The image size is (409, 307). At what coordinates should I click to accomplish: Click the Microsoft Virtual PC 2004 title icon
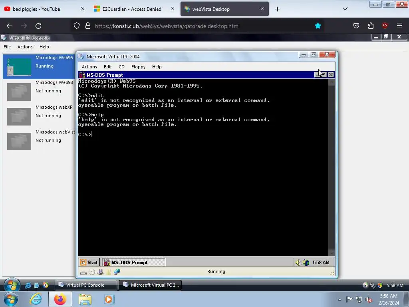[81, 57]
